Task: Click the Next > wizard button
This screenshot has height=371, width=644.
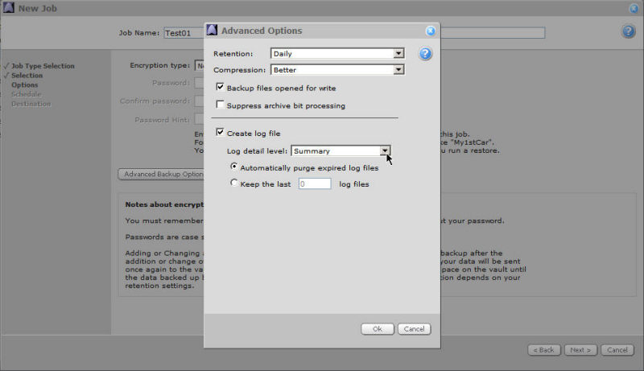Action: coord(580,350)
